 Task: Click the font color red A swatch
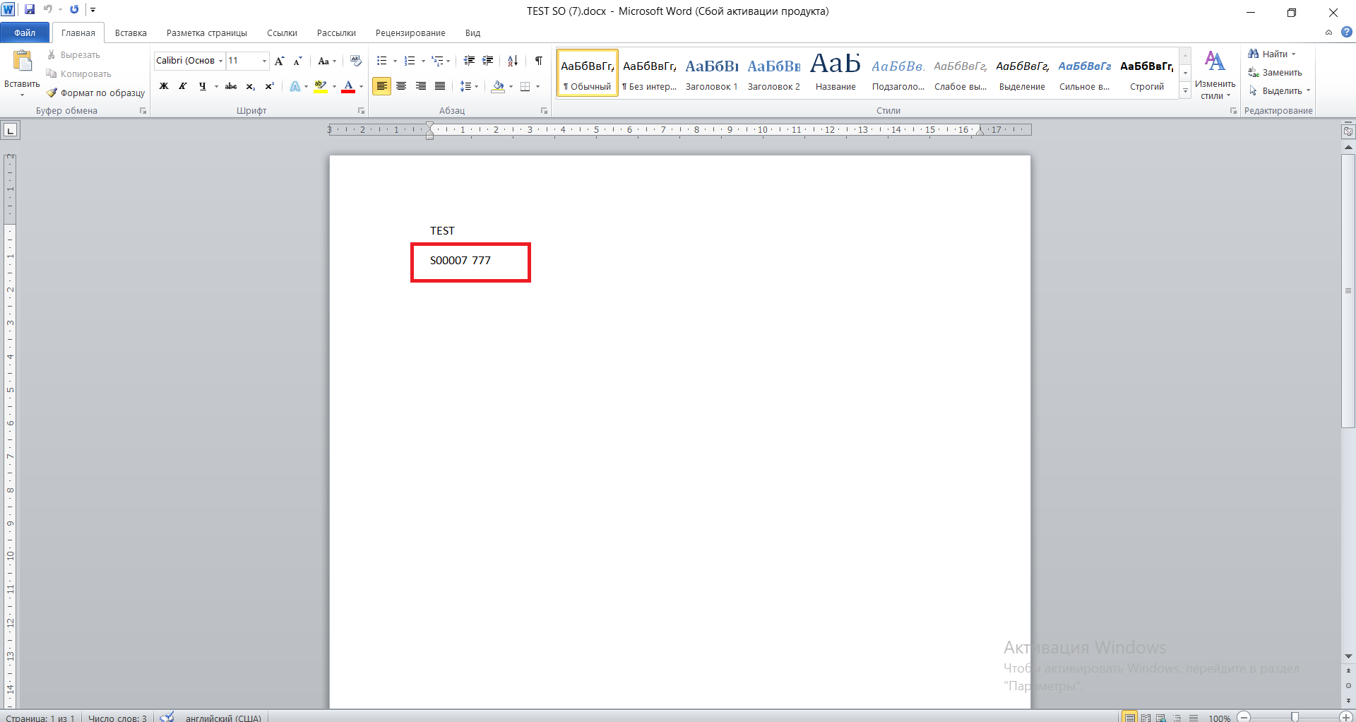point(348,86)
